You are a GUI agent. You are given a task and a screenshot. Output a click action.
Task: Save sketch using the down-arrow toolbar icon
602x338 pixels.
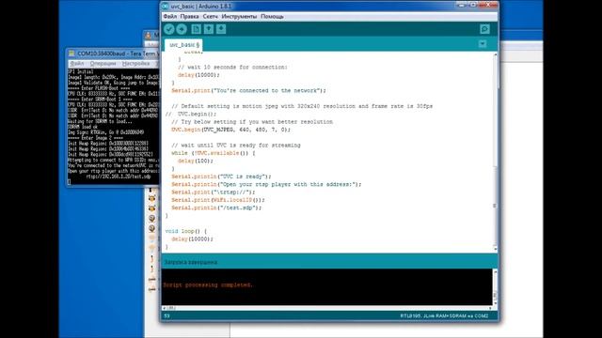[221, 29]
